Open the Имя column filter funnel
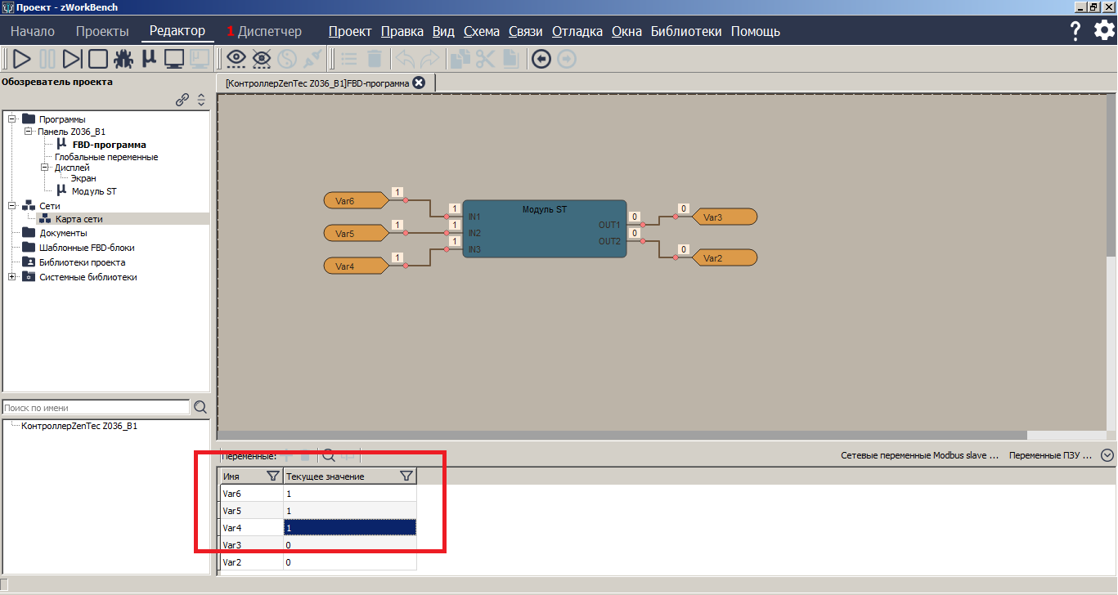 click(272, 475)
